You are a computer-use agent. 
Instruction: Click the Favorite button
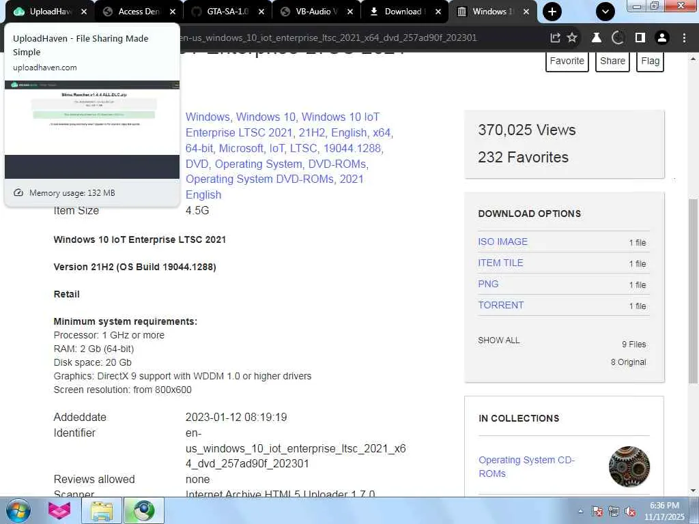click(x=567, y=61)
